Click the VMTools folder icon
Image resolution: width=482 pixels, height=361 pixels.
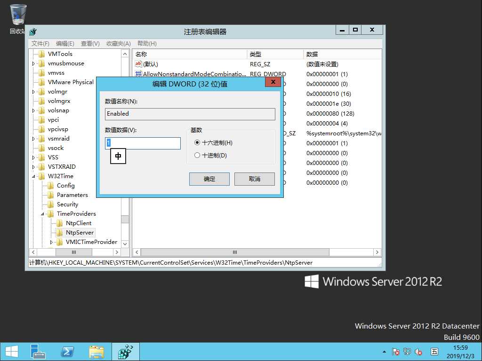click(41, 54)
